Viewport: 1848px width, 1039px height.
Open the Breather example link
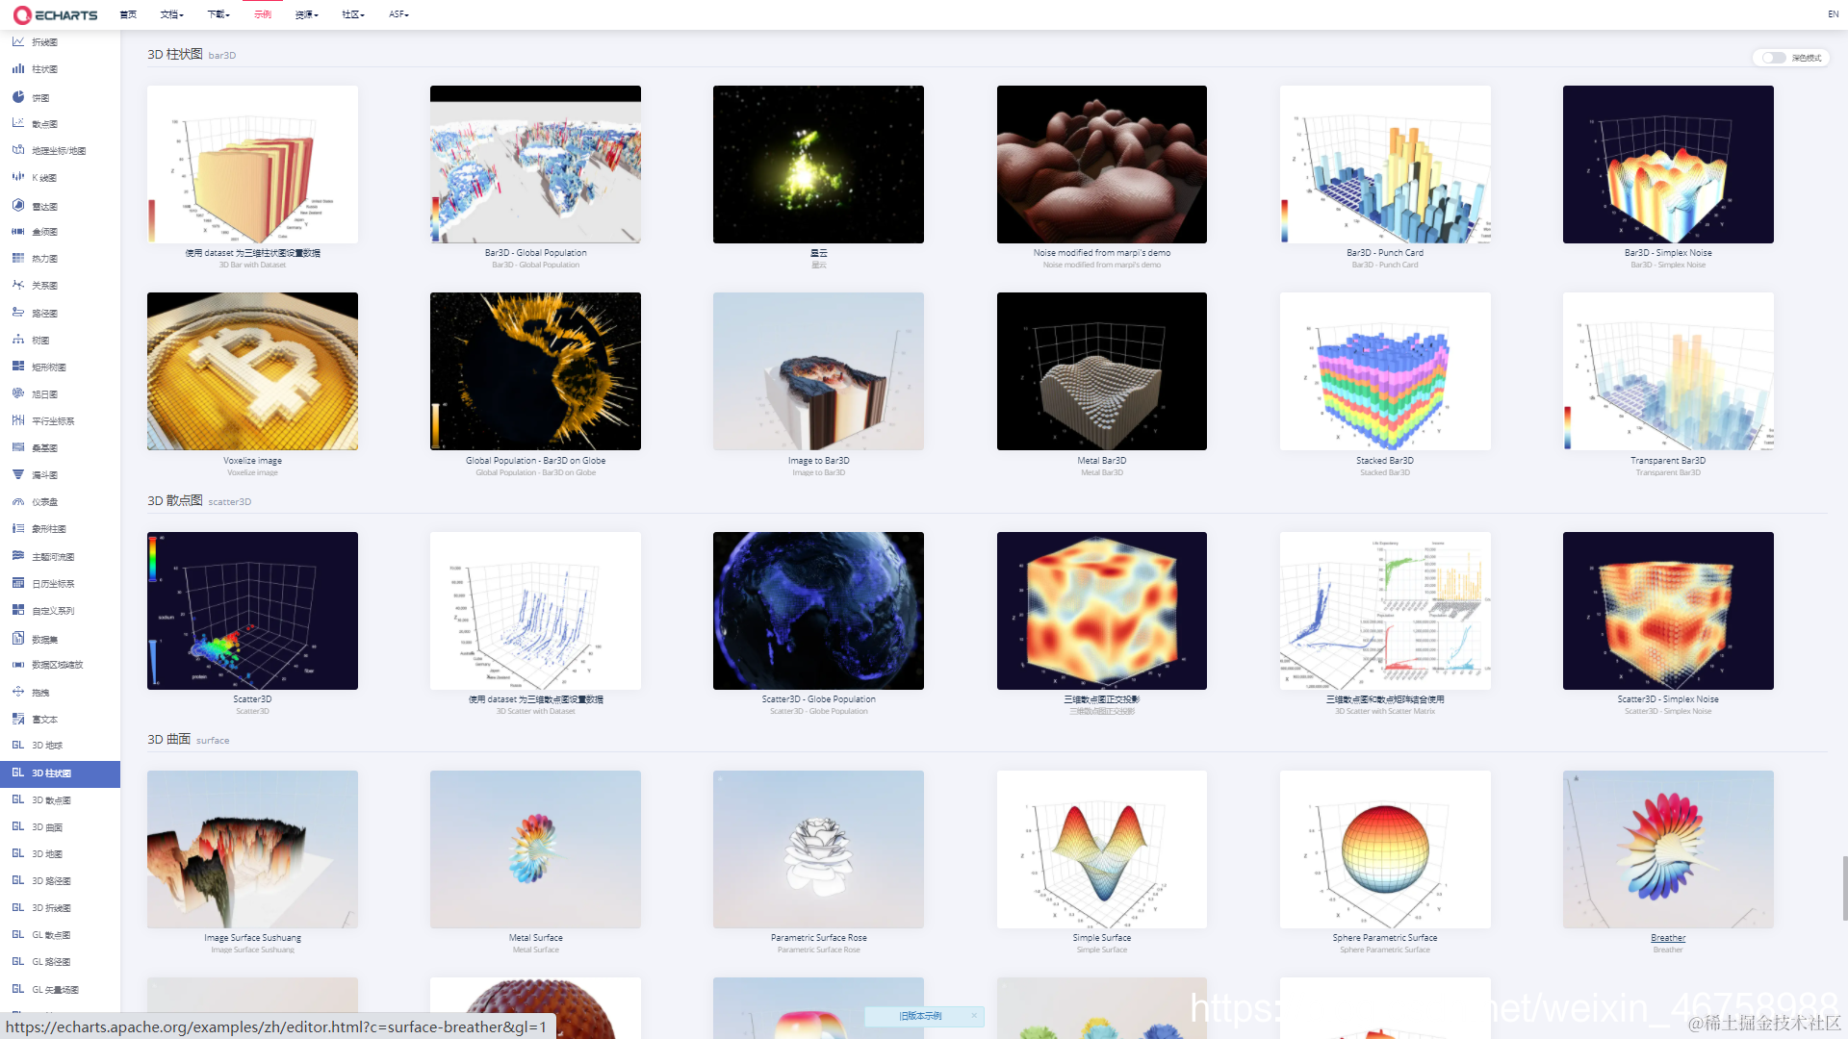(1668, 938)
